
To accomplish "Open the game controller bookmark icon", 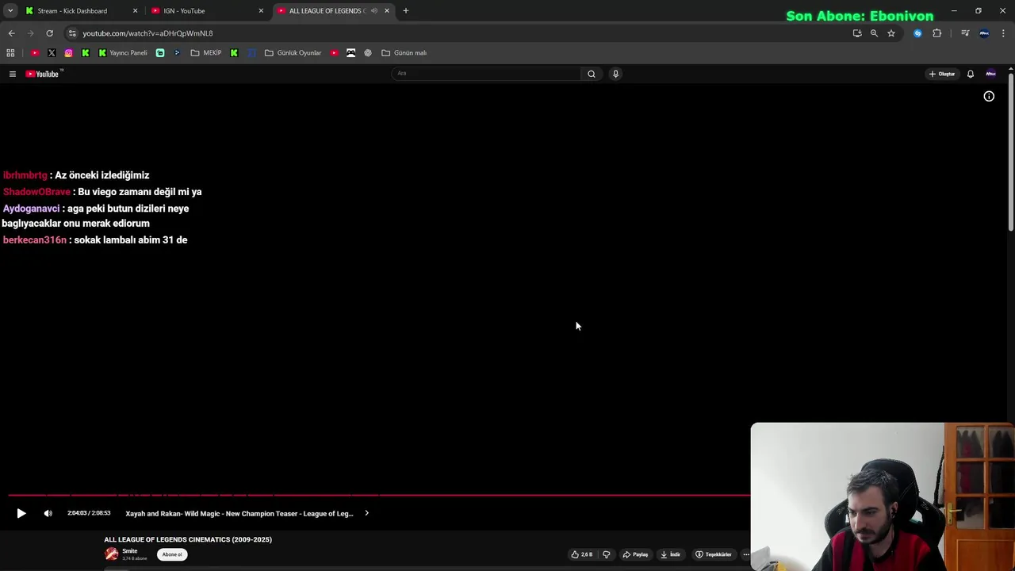I will click(351, 53).
